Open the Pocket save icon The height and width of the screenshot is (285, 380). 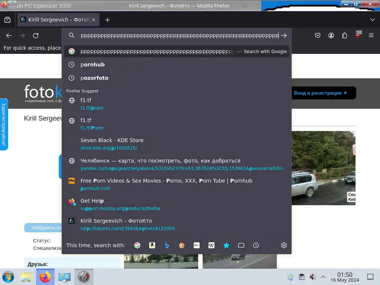pos(318,35)
